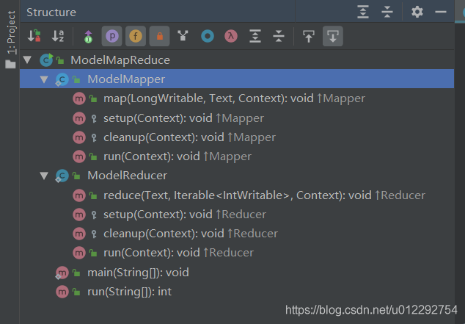The image size is (465, 324).
Task: Select the ModelMapReduce class row
Action: [237, 60]
